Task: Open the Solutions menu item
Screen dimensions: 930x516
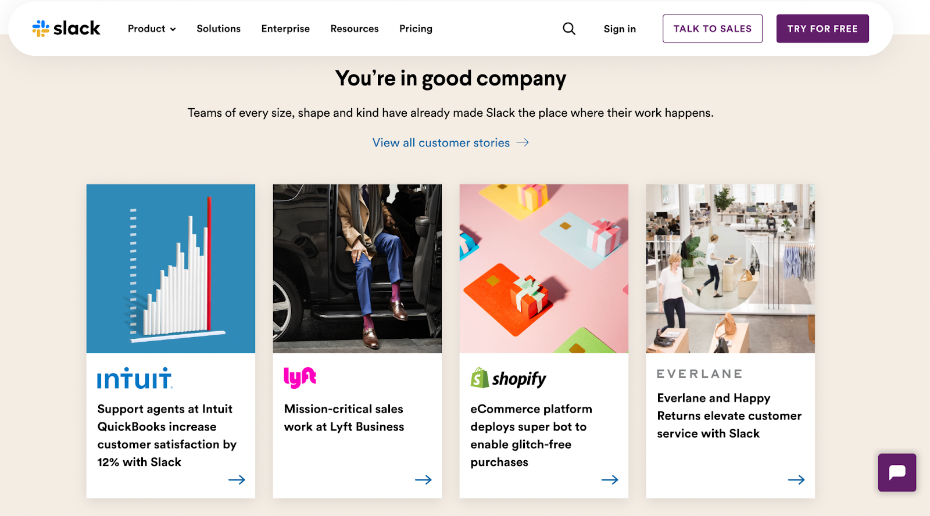Action: (219, 28)
